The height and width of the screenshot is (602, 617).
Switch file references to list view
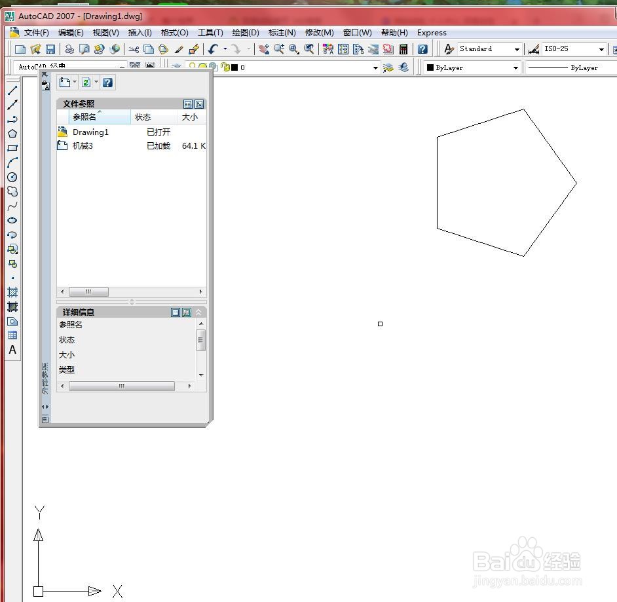point(188,104)
